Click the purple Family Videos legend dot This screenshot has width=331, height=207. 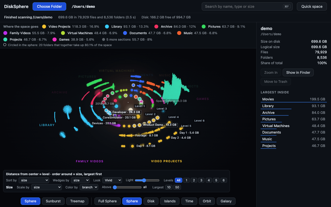[5, 33]
